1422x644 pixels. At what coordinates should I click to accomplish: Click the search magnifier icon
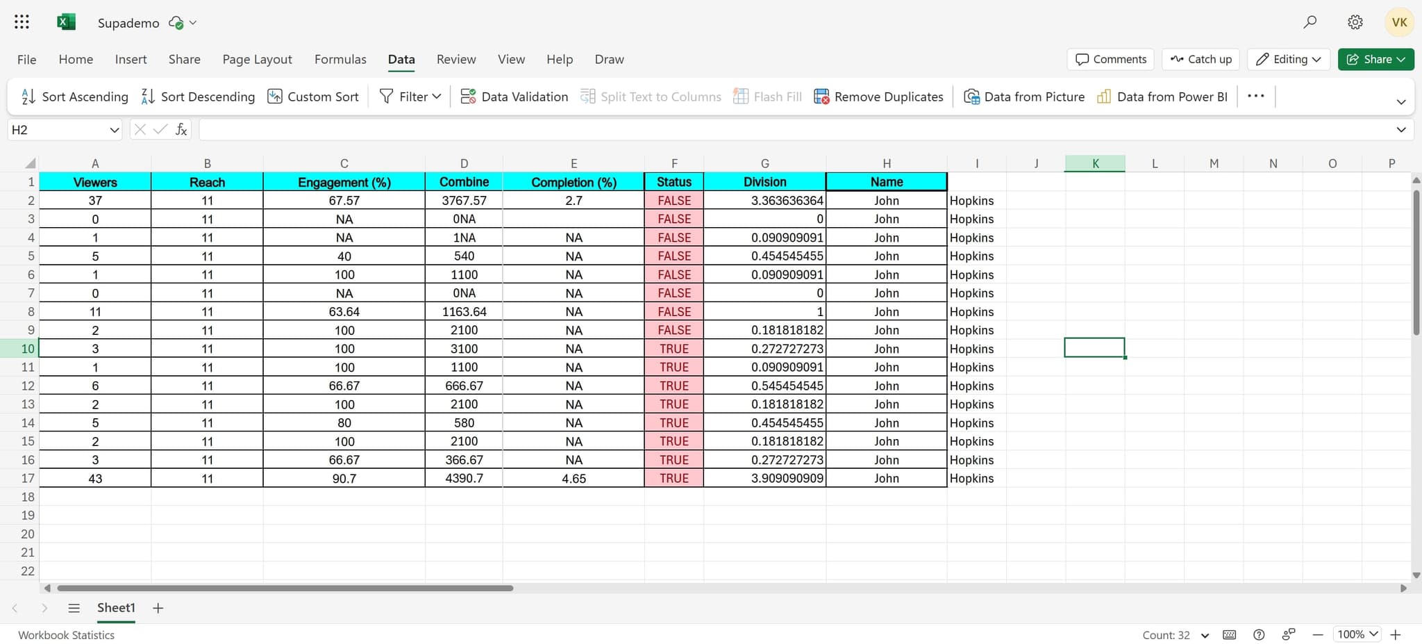(1310, 22)
